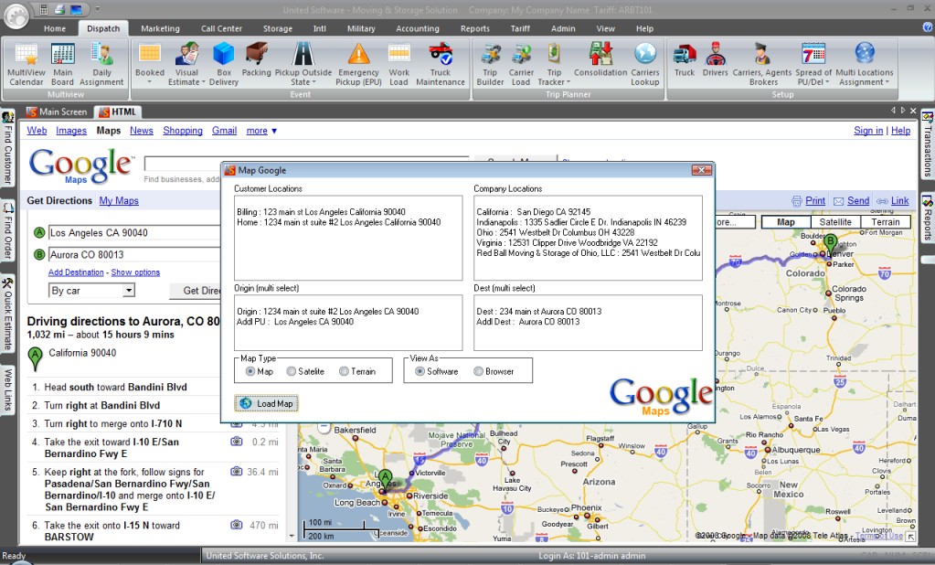
Task: Open Carriers, Agents Brokers setup
Action: point(762,65)
